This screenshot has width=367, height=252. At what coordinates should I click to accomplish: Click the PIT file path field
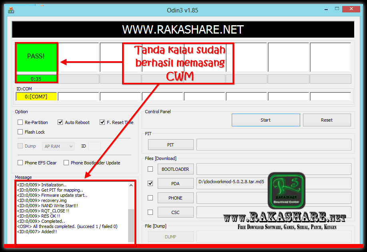(x=274, y=145)
